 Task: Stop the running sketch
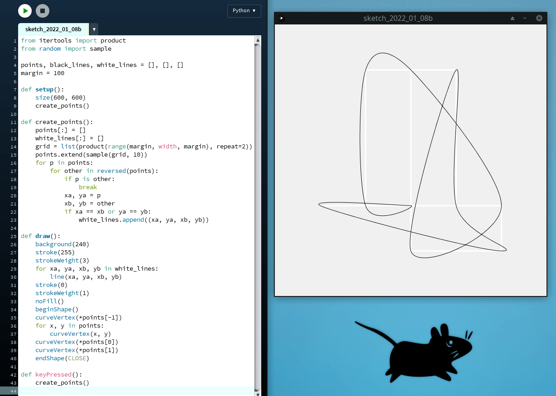tap(43, 11)
